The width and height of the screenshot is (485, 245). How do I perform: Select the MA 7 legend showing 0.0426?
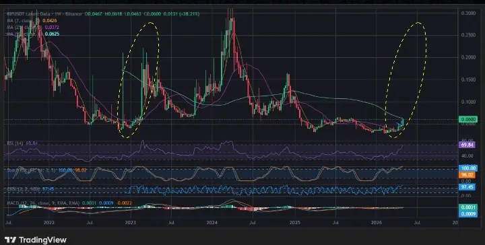coord(32,21)
